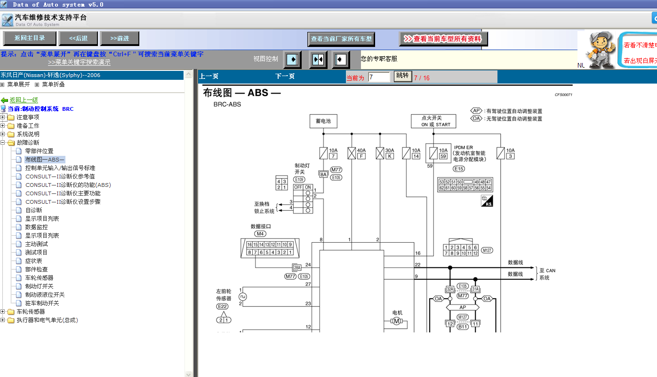The width and height of the screenshot is (657, 377).
Task: Toggle the 菜单折叠 box icon
Action: [x=37, y=85]
